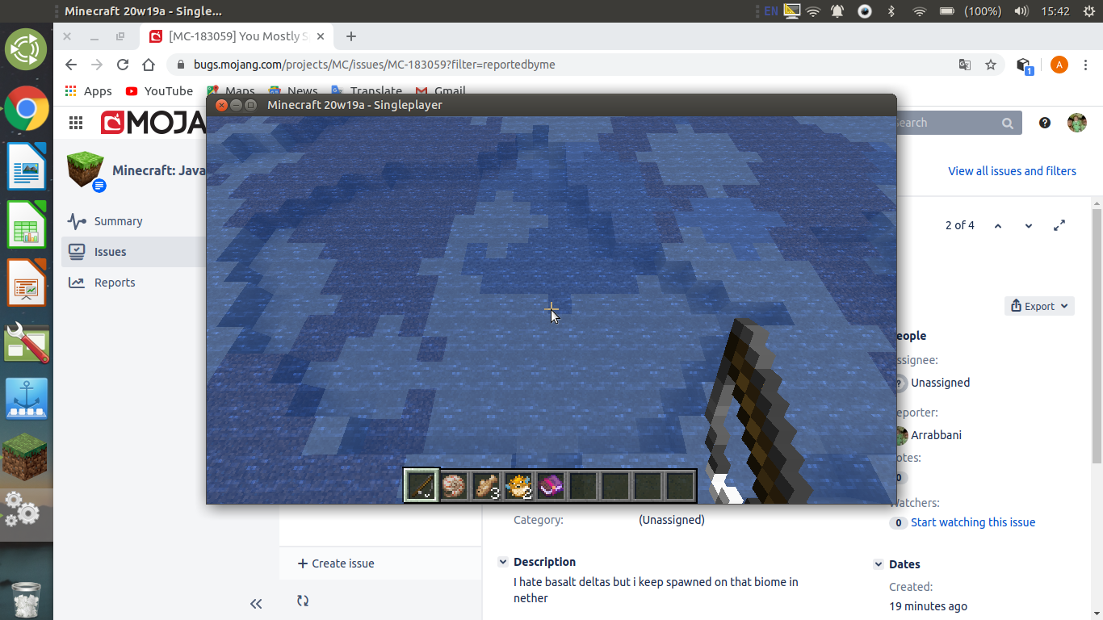Screen dimensions: 1103x620
Task: Click Start watching this issue
Action: [973, 522]
